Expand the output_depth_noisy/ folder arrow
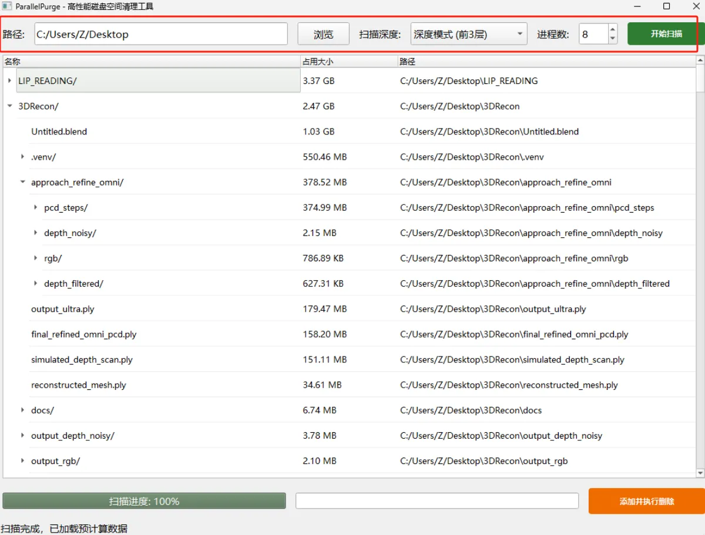Viewport: 705px width, 535px height. point(22,435)
